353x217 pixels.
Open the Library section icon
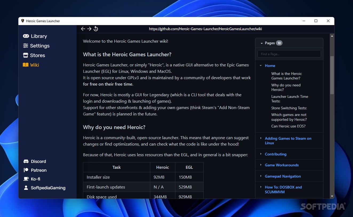26,36
